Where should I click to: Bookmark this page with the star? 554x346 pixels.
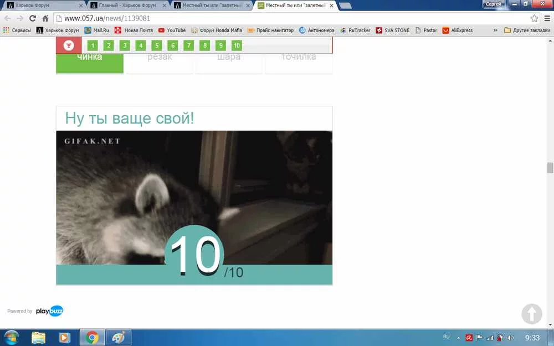coord(534,18)
